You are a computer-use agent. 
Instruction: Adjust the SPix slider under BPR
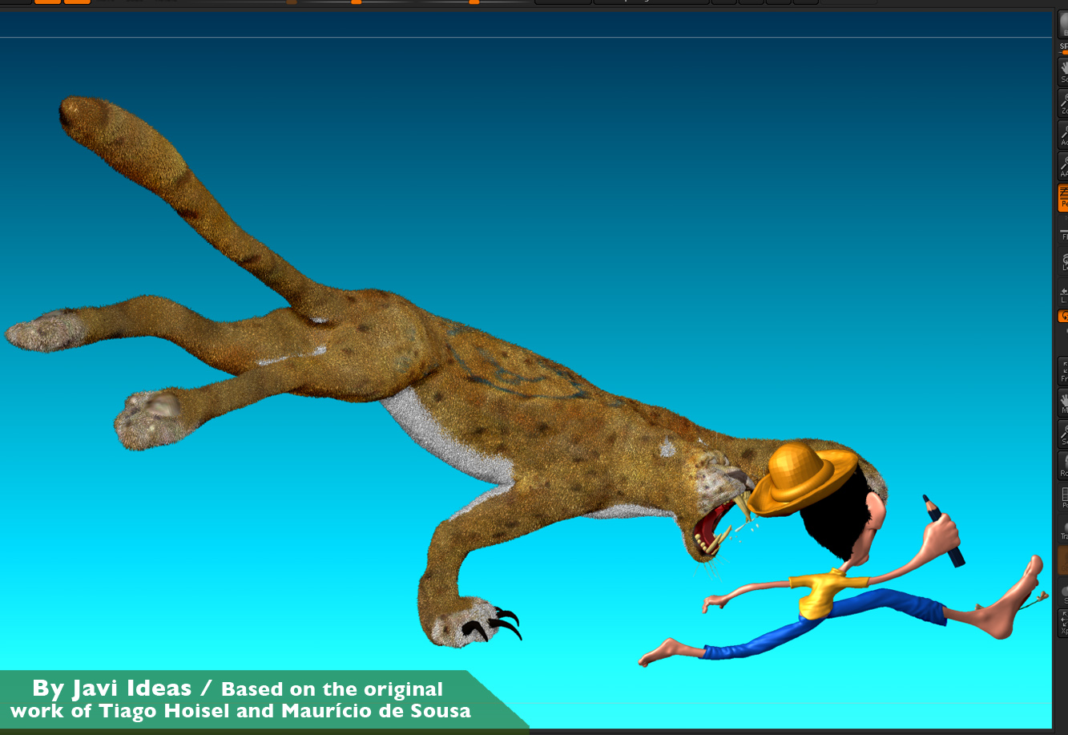[1064, 49]
